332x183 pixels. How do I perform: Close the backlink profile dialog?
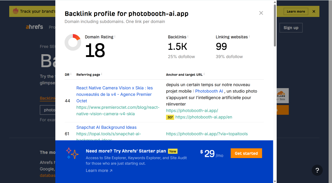click(261, 13)
